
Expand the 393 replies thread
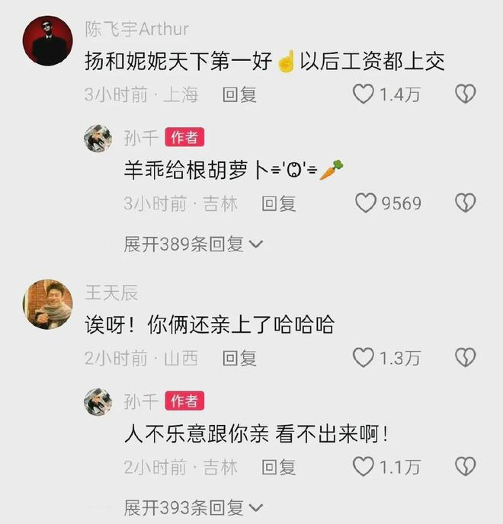click(194, 507)
